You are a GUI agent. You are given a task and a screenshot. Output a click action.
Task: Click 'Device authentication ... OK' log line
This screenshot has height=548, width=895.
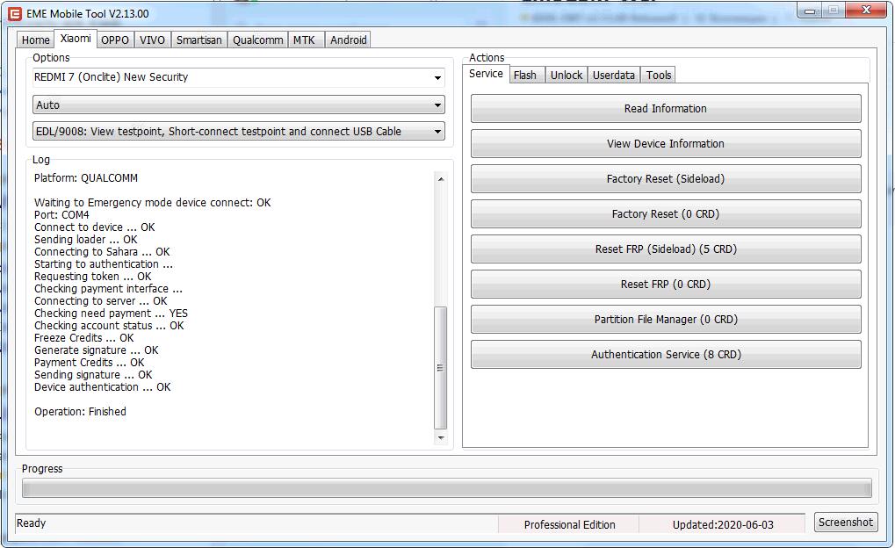tap(103, 387)
